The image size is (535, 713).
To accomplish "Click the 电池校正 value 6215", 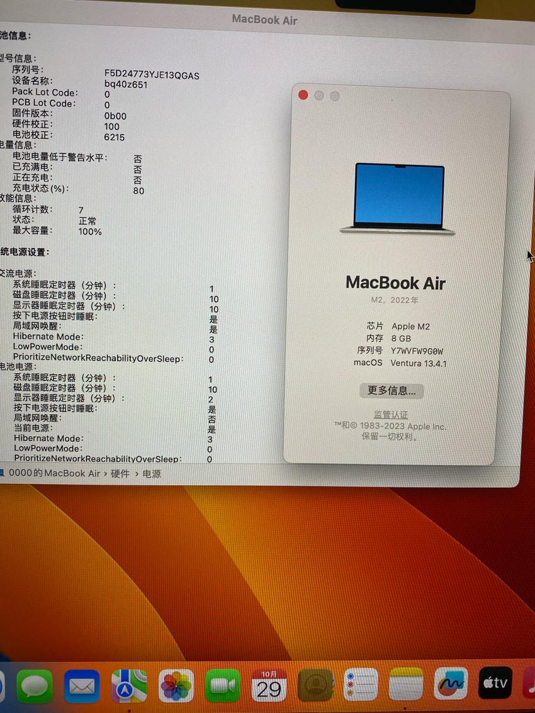I will (114, 137).
